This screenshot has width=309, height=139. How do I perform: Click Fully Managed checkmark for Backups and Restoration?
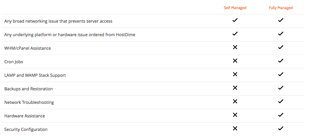(x=281, y=88)
